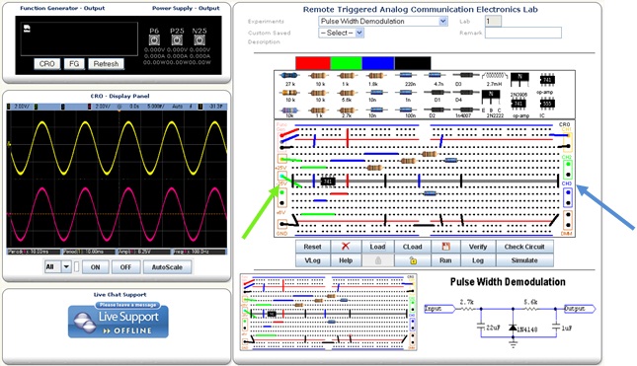Select the 555 IC chip component
This screenshot has width=637, height=366.
(547, 105)
